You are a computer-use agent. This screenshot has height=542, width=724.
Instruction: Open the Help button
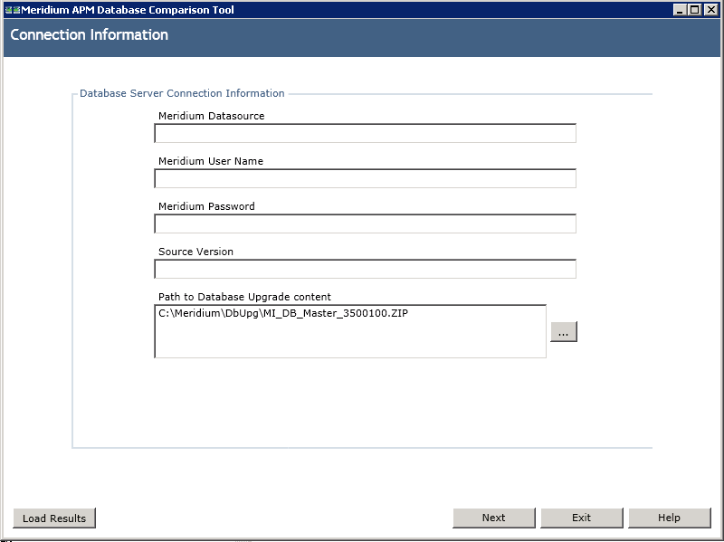[670, 518]
